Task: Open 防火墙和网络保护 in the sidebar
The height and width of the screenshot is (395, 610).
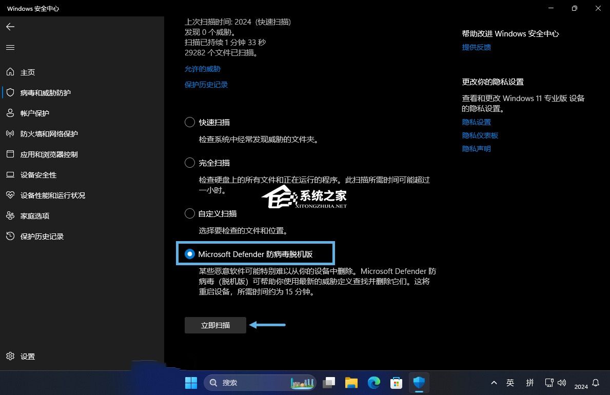Action: coord(49,134)
